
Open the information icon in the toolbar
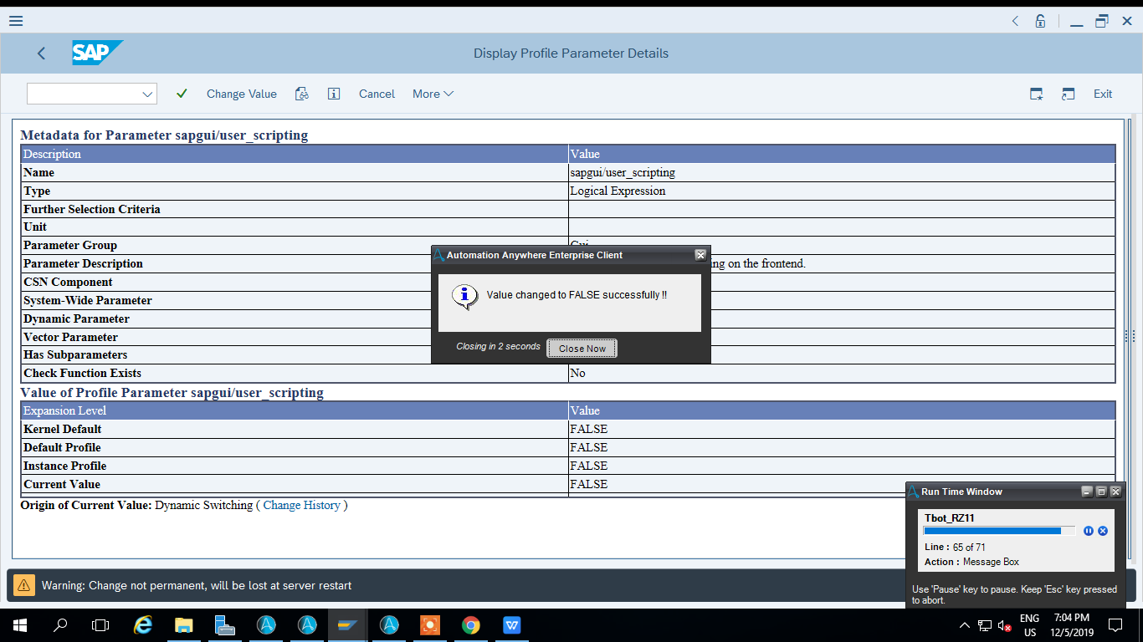334,94
